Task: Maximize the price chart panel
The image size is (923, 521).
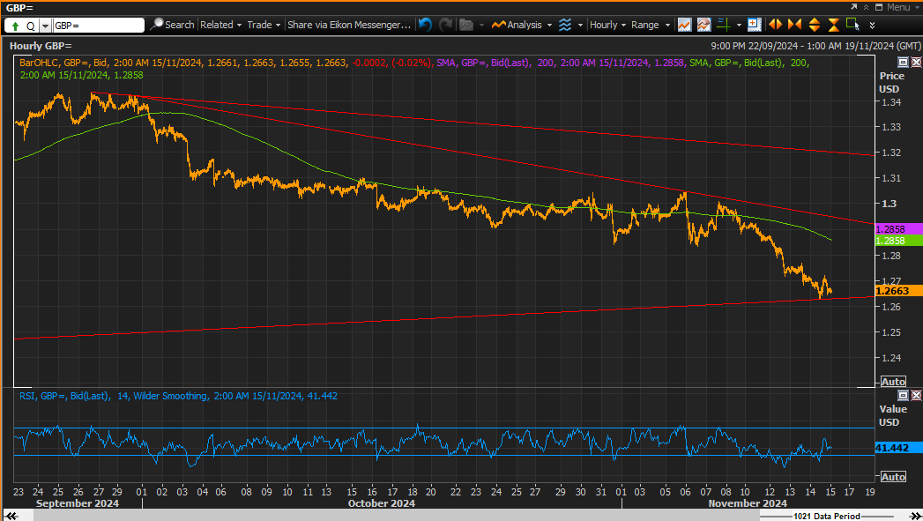Action: point(903,62)
